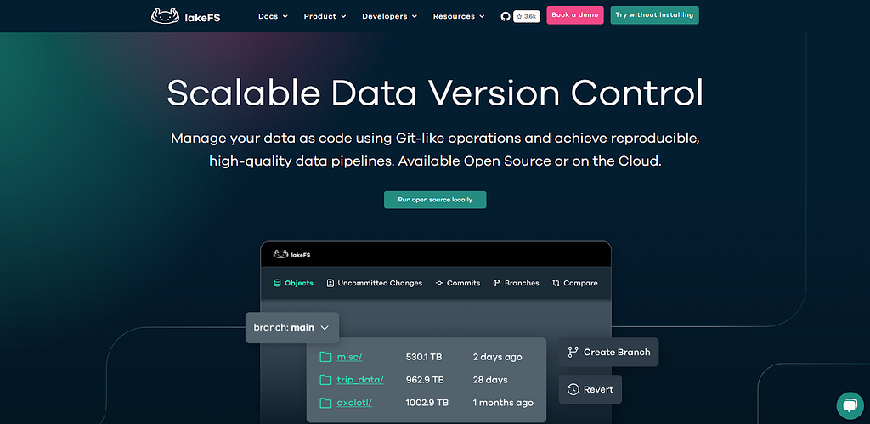
Task: Click Run open source locally button
Action: tap(435, 200)
